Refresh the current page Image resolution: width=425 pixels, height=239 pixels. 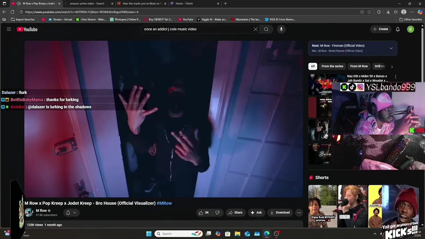[12, 12]
